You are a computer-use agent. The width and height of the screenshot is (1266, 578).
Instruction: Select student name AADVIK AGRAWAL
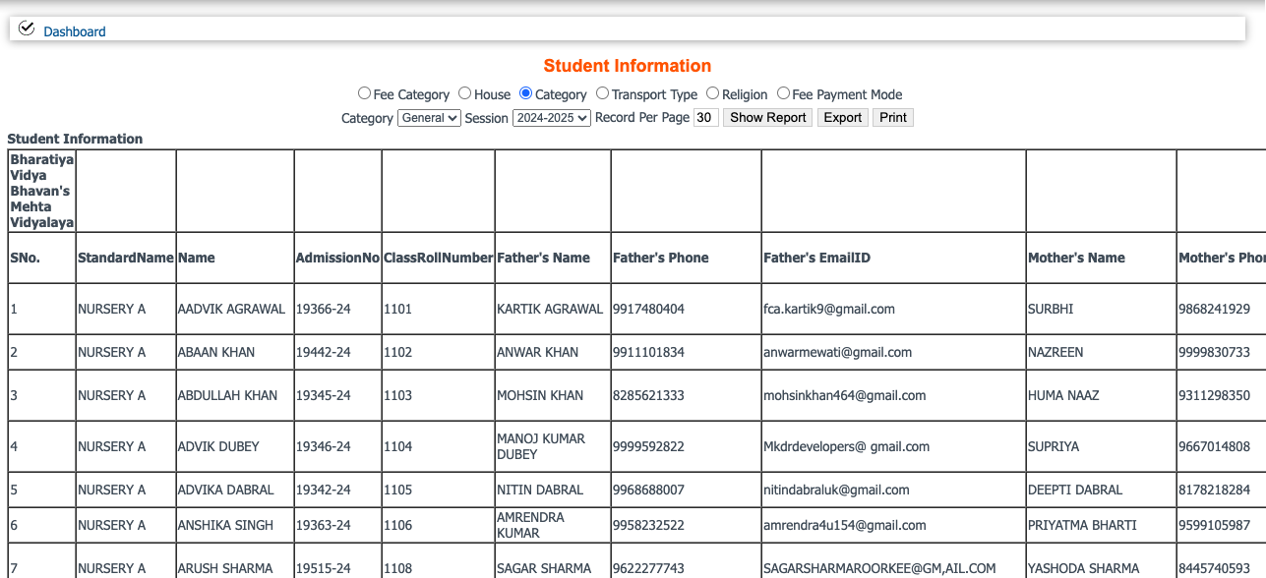231,309
